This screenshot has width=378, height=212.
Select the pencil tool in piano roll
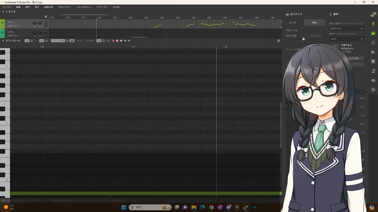[x=32, y=41]
